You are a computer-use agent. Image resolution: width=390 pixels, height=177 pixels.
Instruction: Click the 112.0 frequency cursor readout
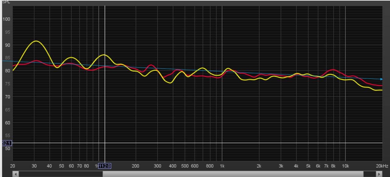pyautogui.click(x=105, y=166)
